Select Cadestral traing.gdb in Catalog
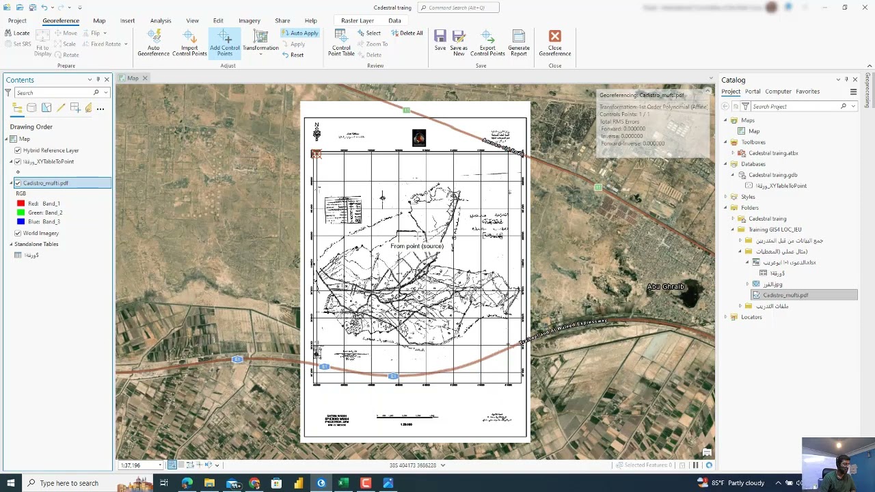This screenshot has height=492, width=875. click(x=772, y=175)
